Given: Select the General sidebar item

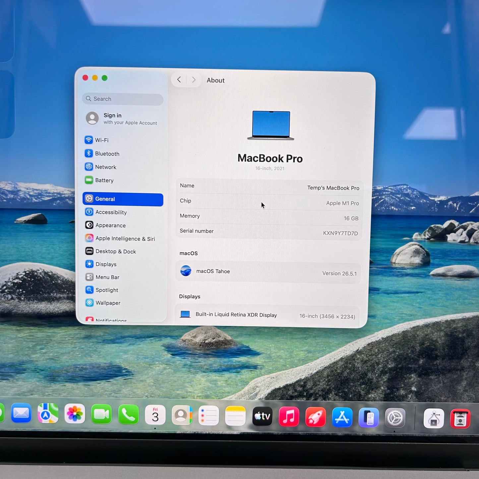Looking at the screenshot, I should 123,199.
